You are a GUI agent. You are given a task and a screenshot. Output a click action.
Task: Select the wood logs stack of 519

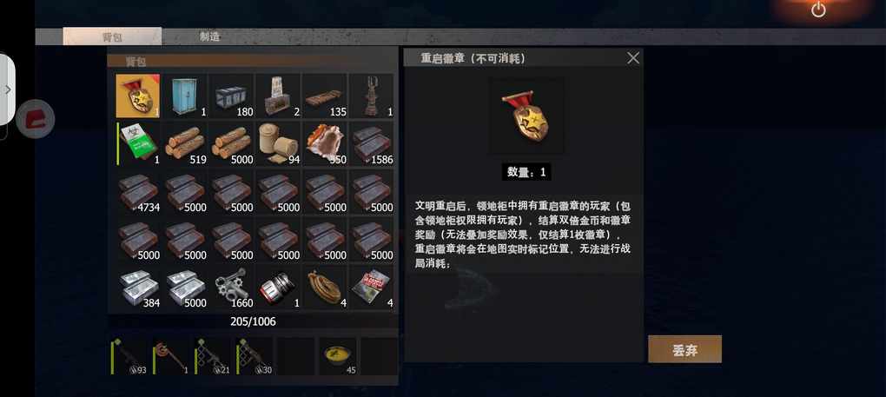(x=185, y=142)
